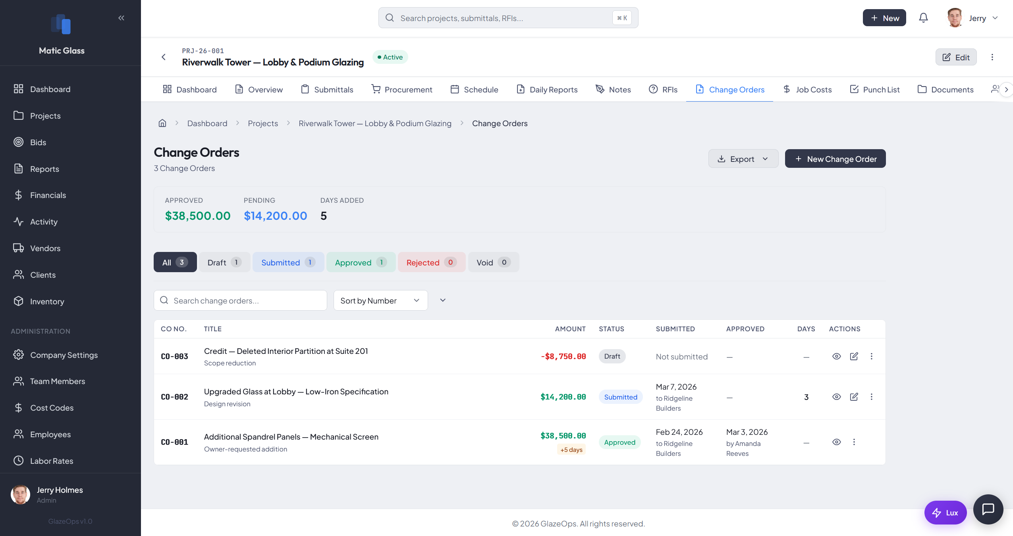
Task: Filter by Submitted status chip
Action: coord(288,262)
